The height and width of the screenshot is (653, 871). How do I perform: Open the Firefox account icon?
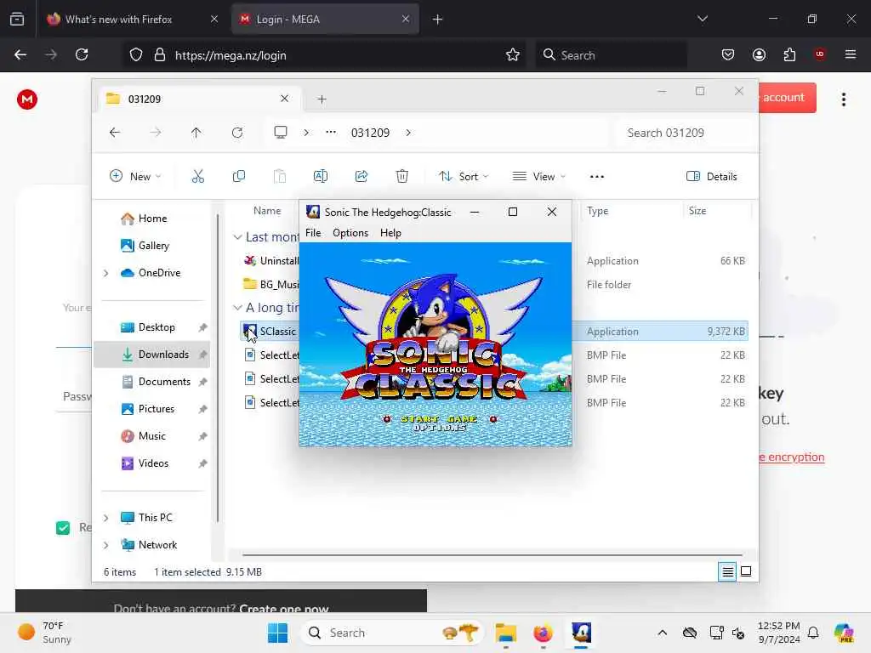click(759, 54)
